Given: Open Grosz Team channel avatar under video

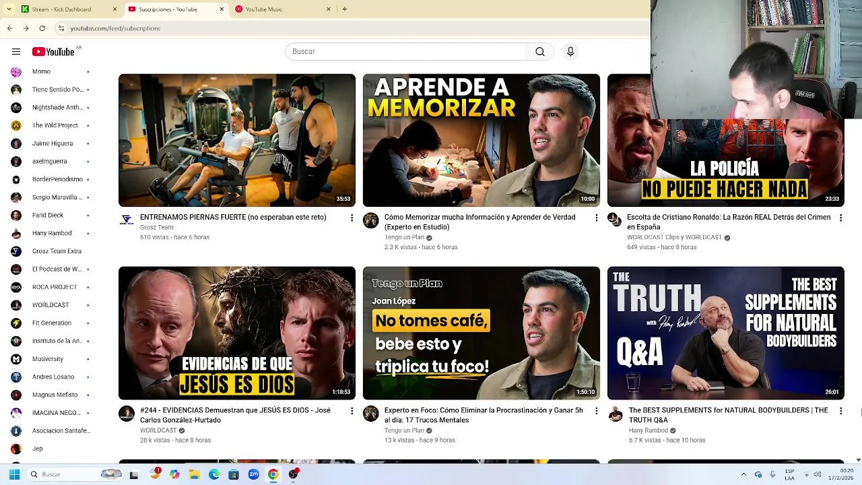Looking at the screenshot, I should [x=127, y=221].
